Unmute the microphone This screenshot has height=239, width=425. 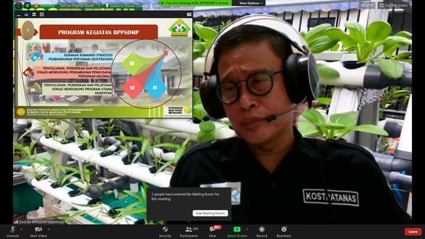pyautogui.click(x=12, y=232)
